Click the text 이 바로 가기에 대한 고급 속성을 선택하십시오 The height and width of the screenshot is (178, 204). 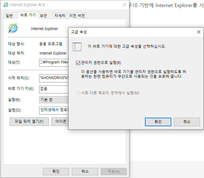click(127, 46)
